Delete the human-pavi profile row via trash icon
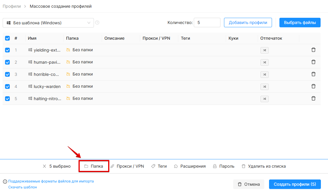Image resolution: width=328 pixels, height=194 pixels. 313,62
